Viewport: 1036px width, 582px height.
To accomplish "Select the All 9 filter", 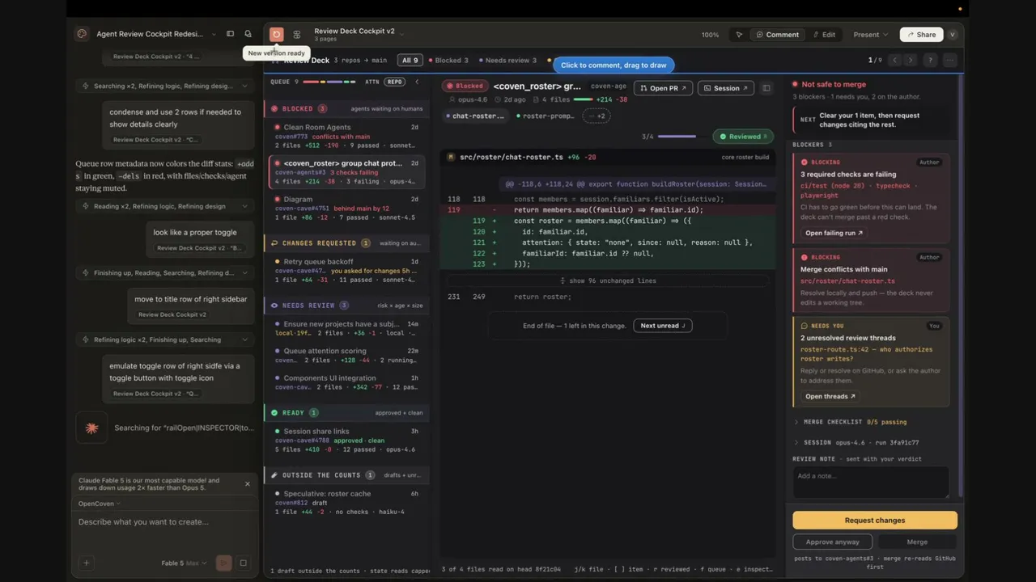I will pos(410,60).
